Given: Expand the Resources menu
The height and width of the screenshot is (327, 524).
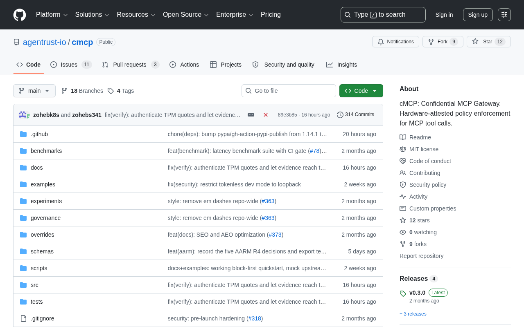Looking at the screenshot, I should [136, 15].
